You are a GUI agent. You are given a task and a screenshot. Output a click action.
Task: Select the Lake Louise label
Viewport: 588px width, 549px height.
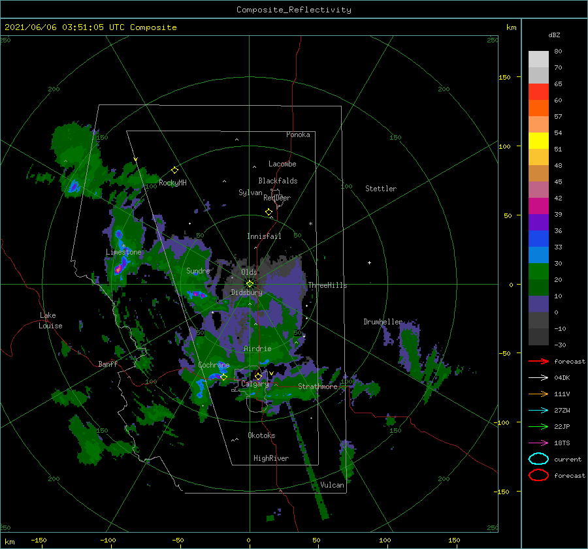click(50, 321)
